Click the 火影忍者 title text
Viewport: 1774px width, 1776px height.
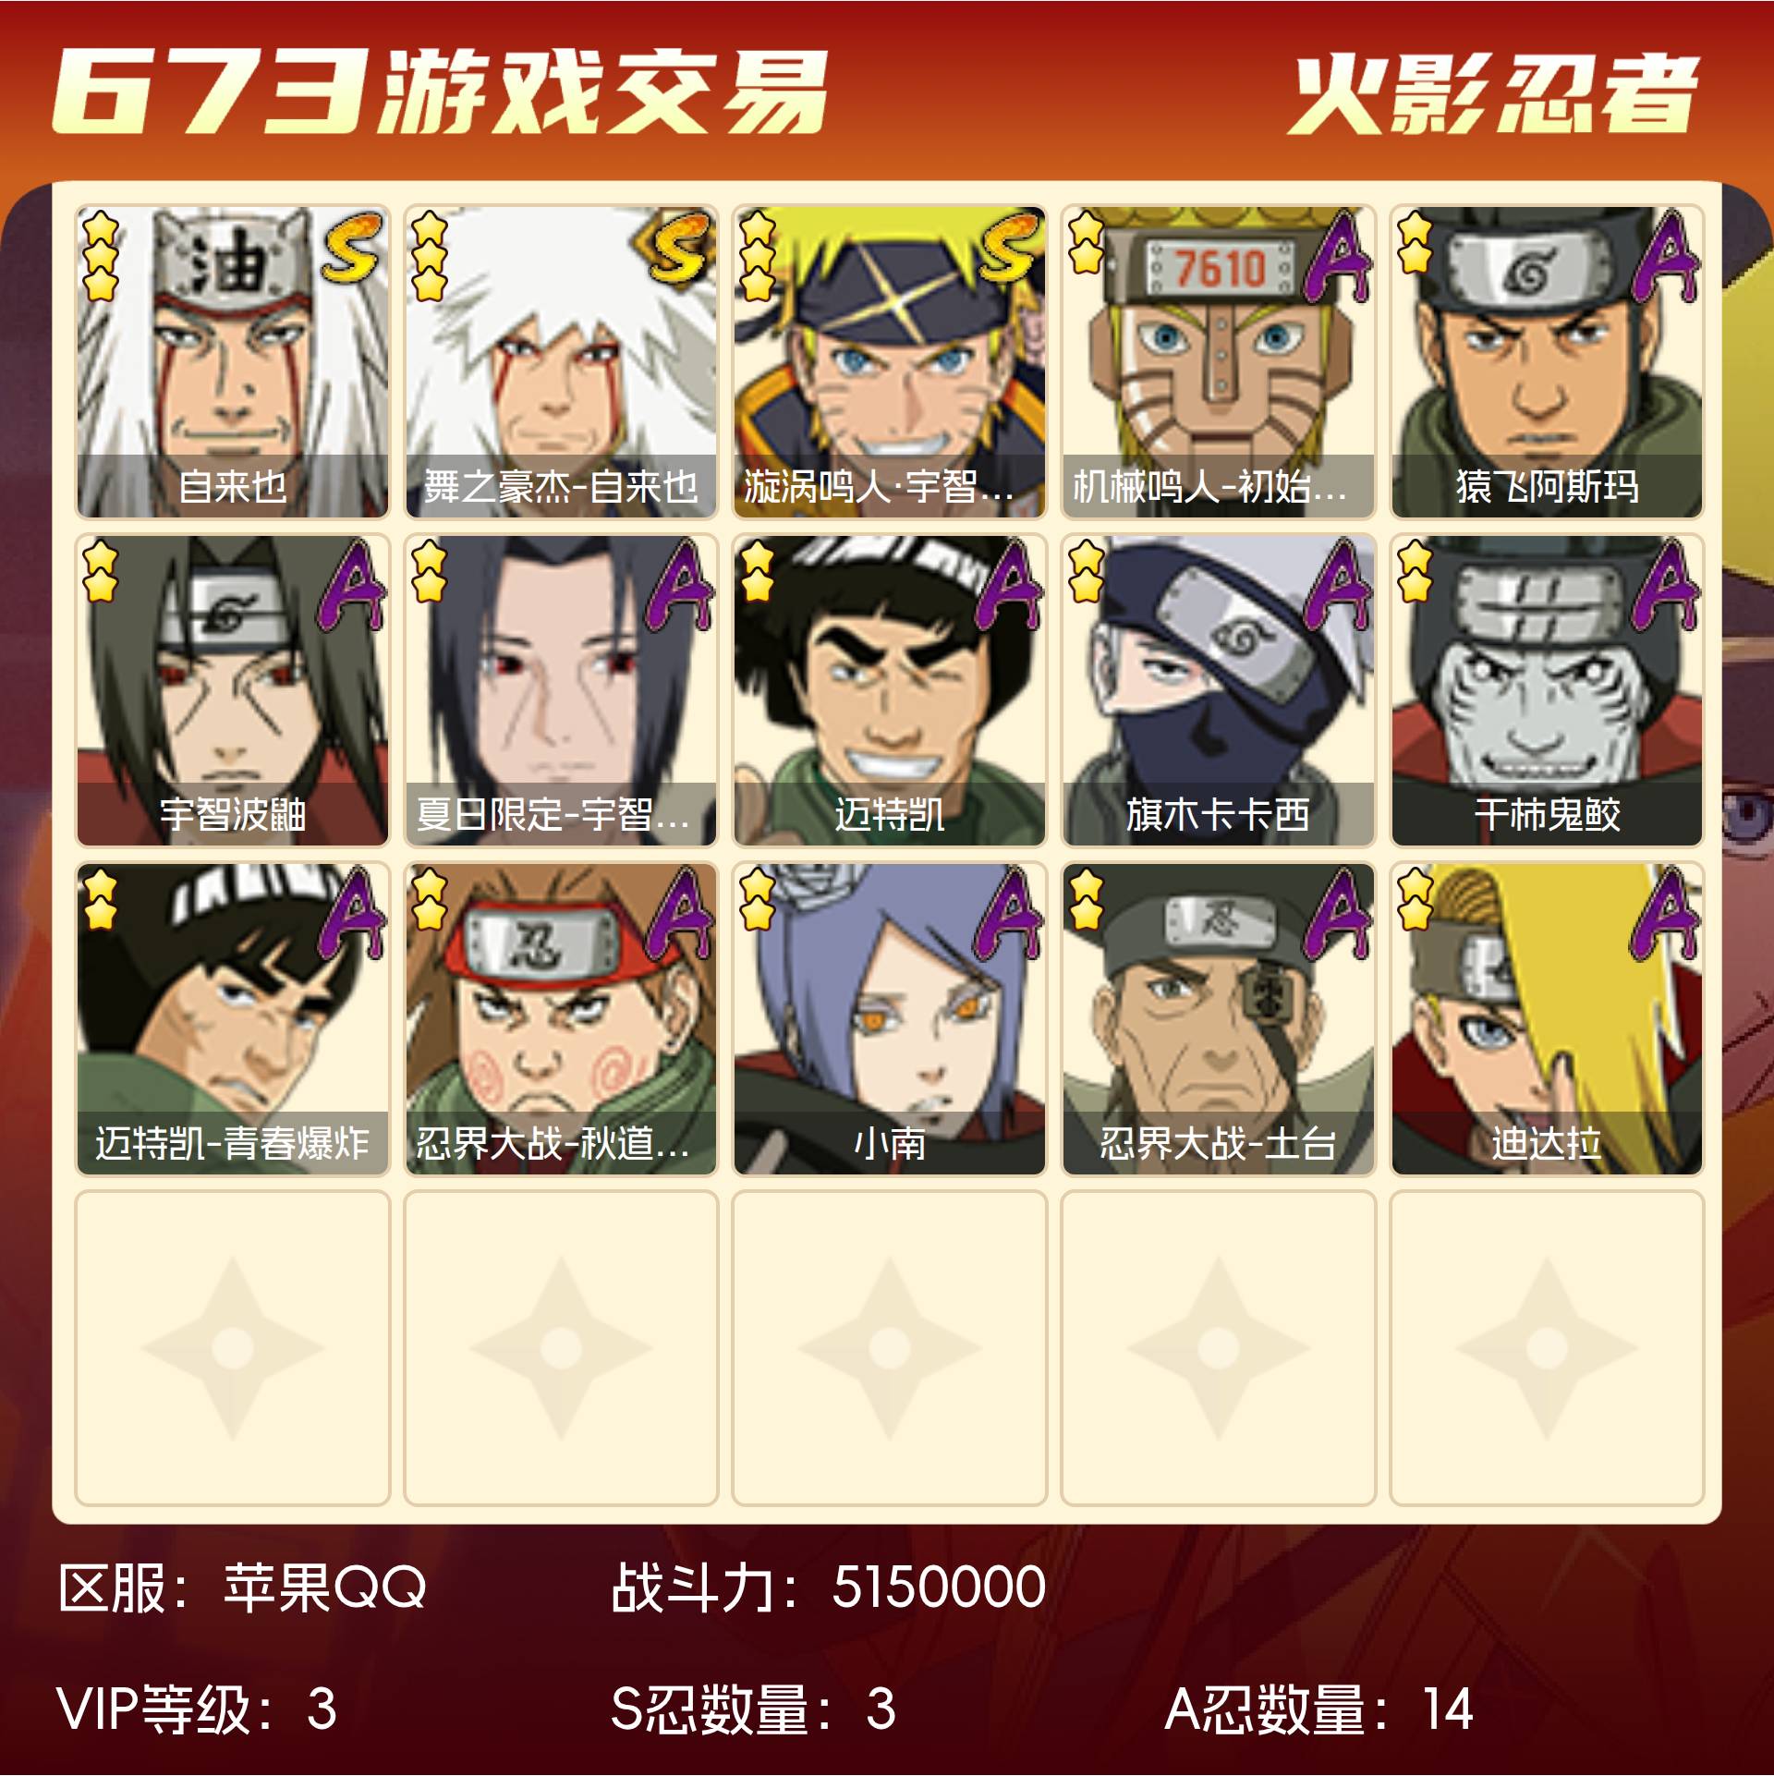[1493, 93]
